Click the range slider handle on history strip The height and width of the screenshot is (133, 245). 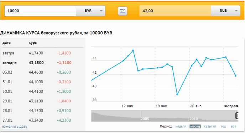coord(237,116)
